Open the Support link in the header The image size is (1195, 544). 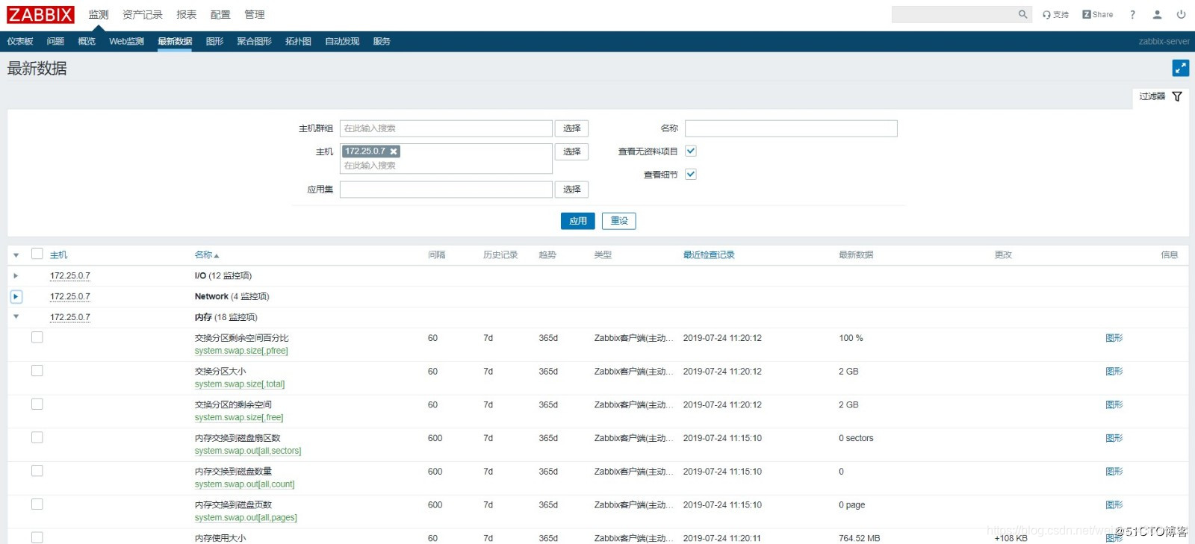pos(1055,14)
